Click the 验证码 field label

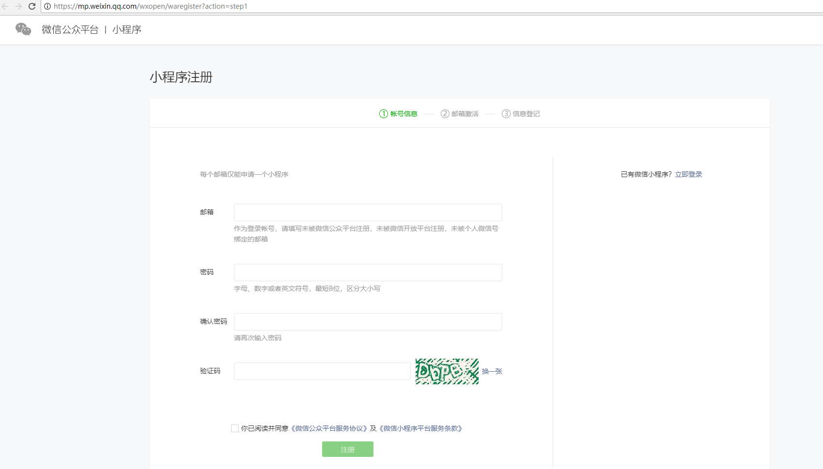210,371
